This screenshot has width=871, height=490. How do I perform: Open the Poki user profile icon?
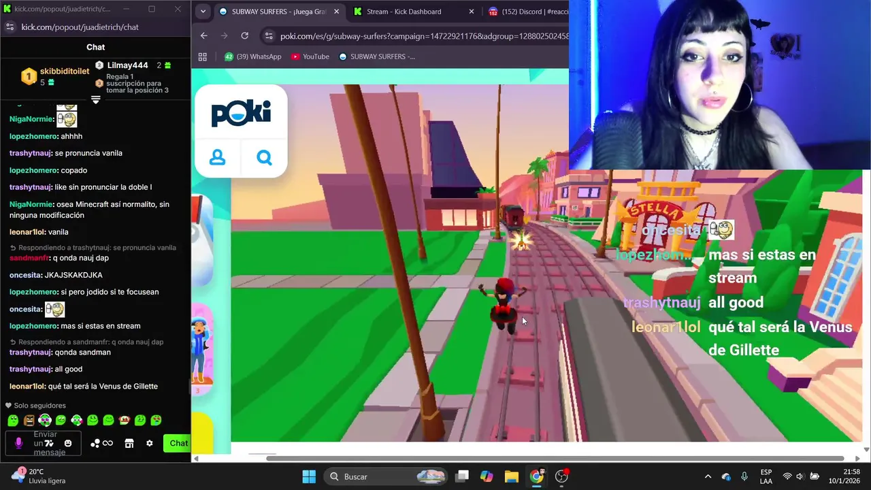coord(217,158)
